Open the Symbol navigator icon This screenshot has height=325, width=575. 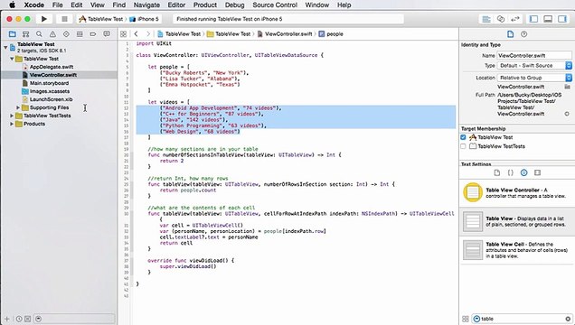pos(25,34)
